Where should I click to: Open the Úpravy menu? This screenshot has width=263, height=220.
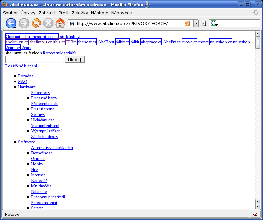(28, 13)
